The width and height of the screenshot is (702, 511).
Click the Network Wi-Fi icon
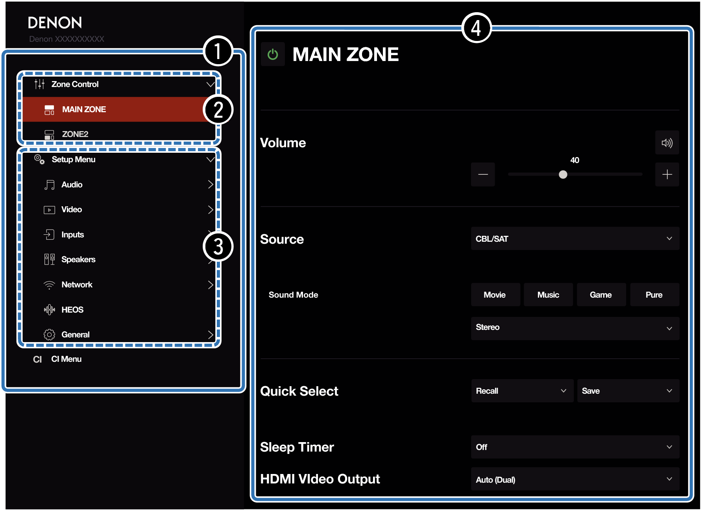(49, 285)
